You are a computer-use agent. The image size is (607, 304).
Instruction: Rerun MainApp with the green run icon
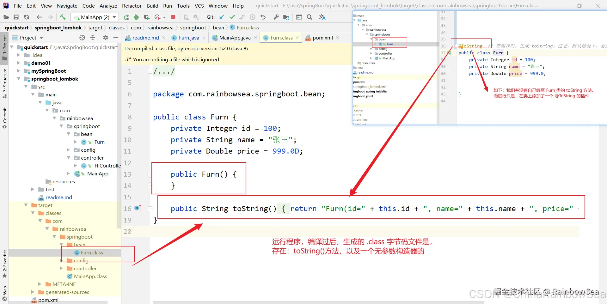[x=126, y=17]
